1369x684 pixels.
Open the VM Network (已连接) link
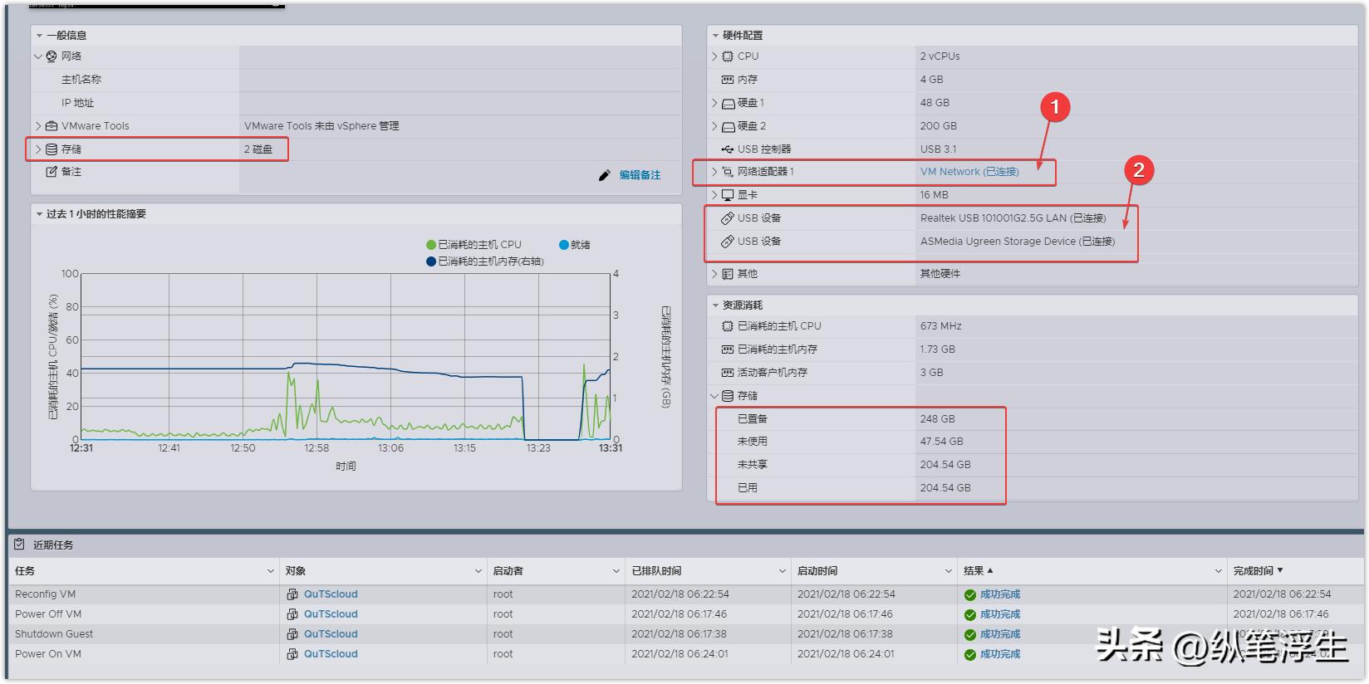coord(969,172)
